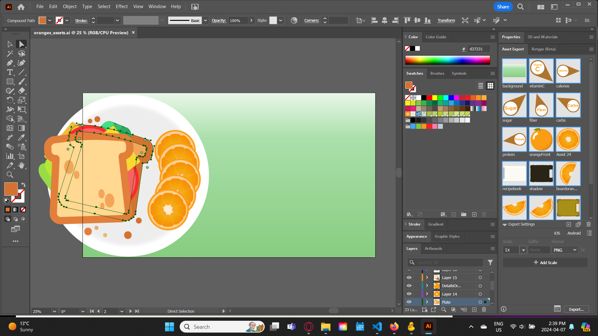Click the Export button
Screen dimensions: 598x336
click(x=576, y=309)
